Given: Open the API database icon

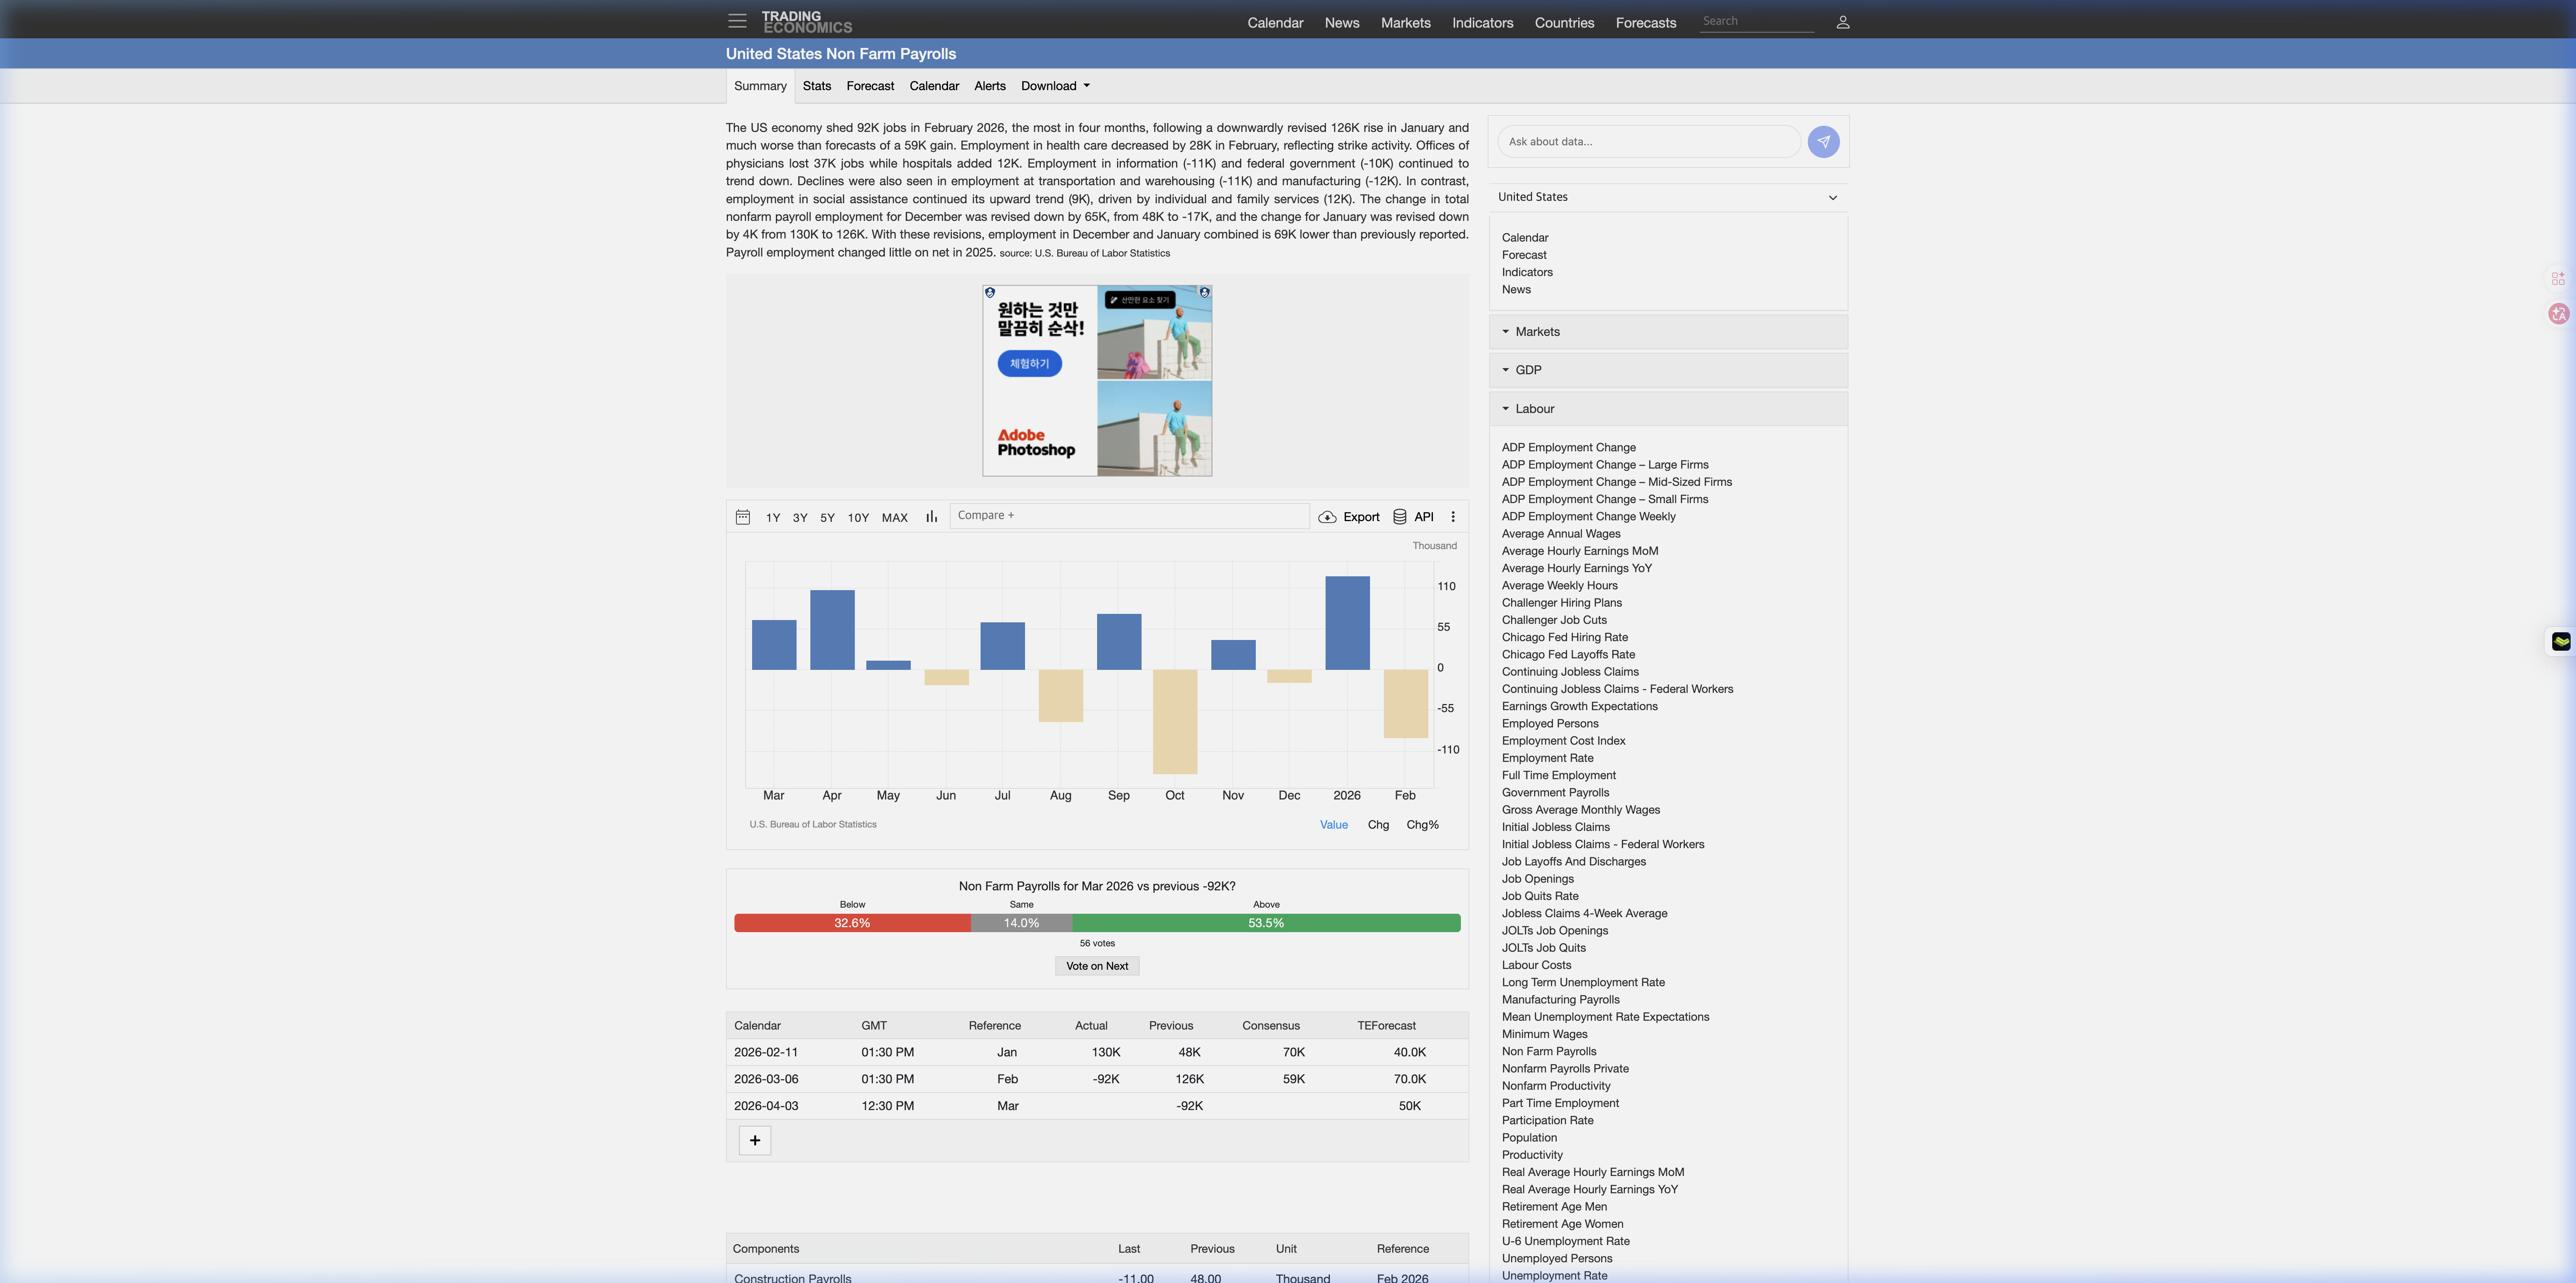Looking at the screenshot, I should pos(1400,517).
